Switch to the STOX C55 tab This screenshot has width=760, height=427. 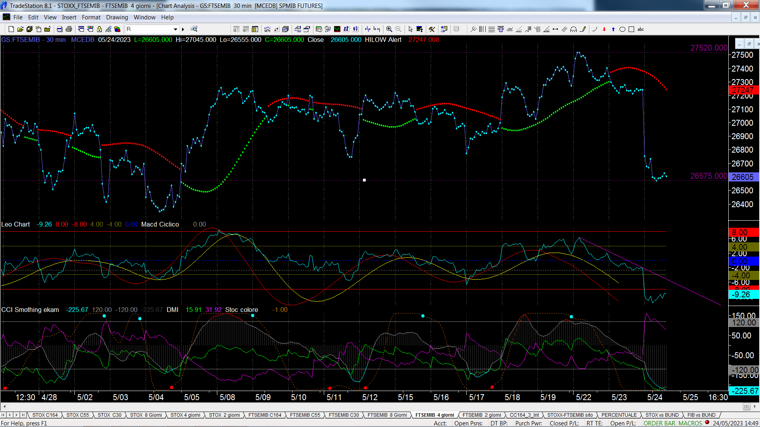(x=78, y=415)
